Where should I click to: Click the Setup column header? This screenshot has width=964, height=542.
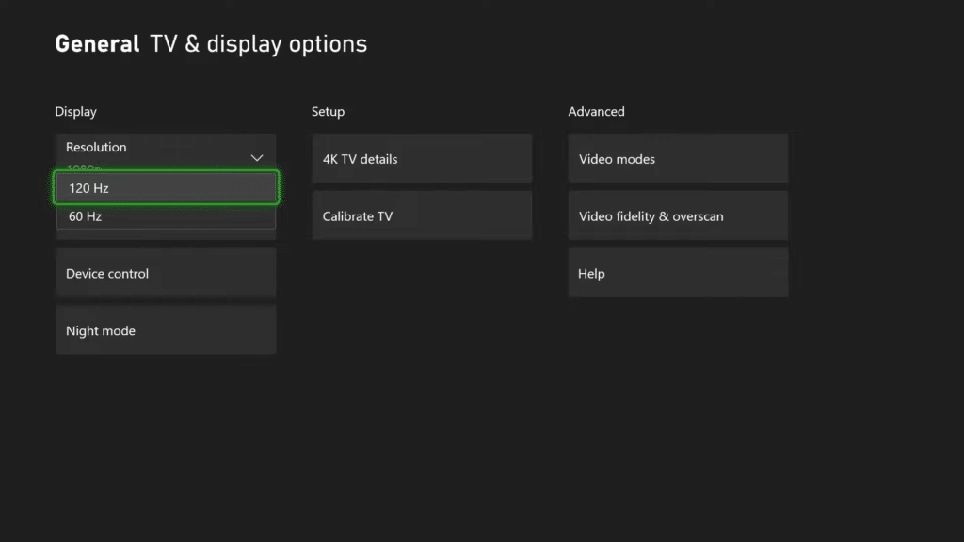pos(328,111)
